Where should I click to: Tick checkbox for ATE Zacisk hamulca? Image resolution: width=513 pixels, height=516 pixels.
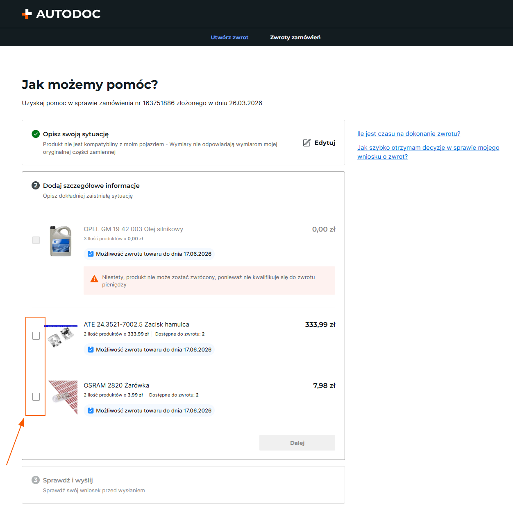[36, 336]
